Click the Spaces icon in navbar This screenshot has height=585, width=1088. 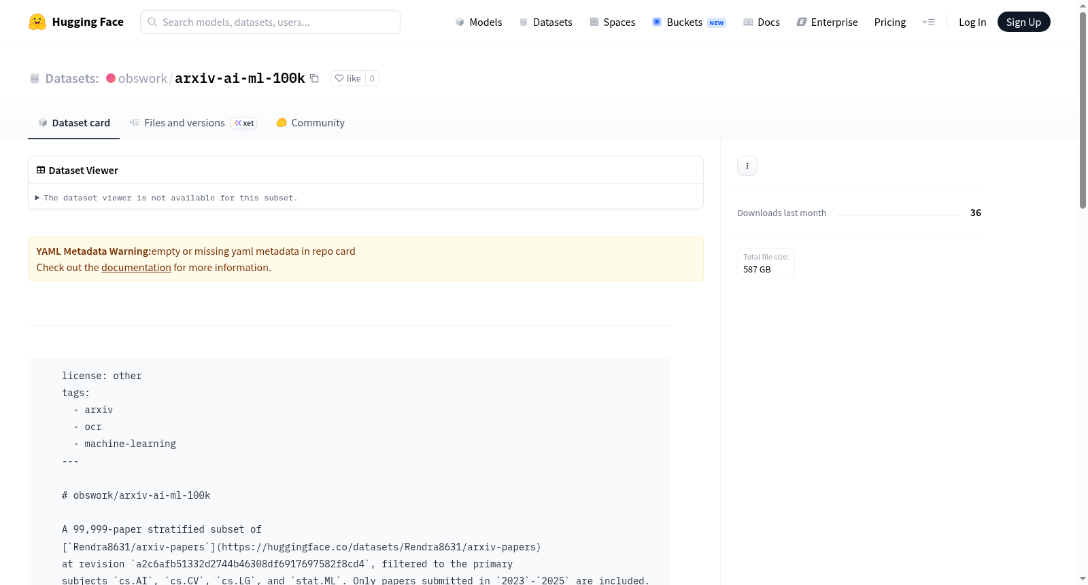pos(594,22)
